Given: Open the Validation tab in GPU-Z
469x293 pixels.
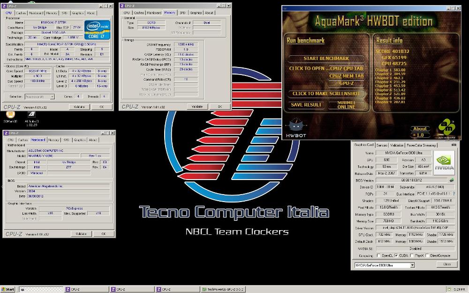Looking at the screenshot, I should (397, 145).
